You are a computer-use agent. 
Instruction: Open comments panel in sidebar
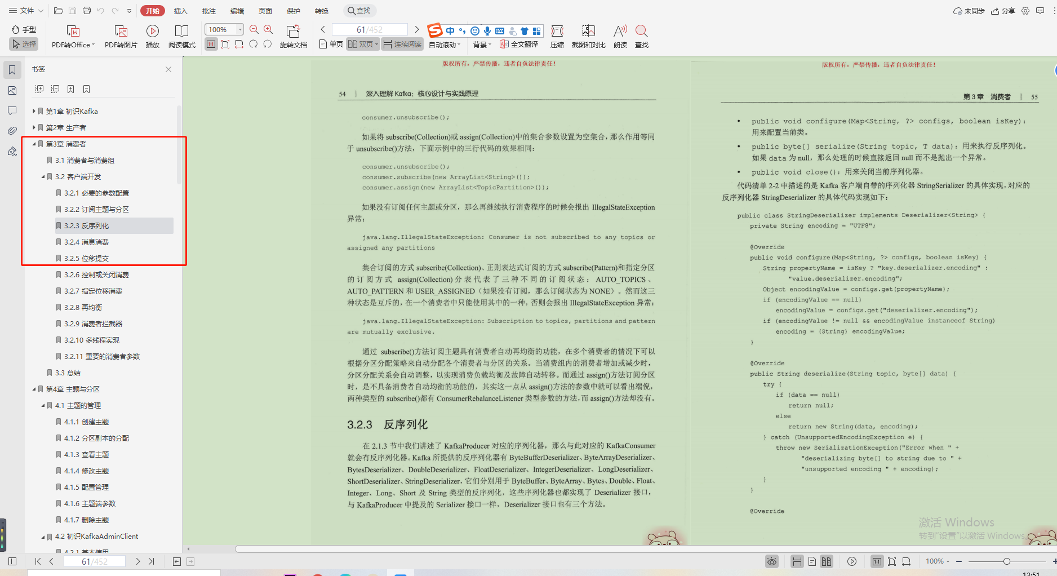pyautogui.click(x=12, y=110)
